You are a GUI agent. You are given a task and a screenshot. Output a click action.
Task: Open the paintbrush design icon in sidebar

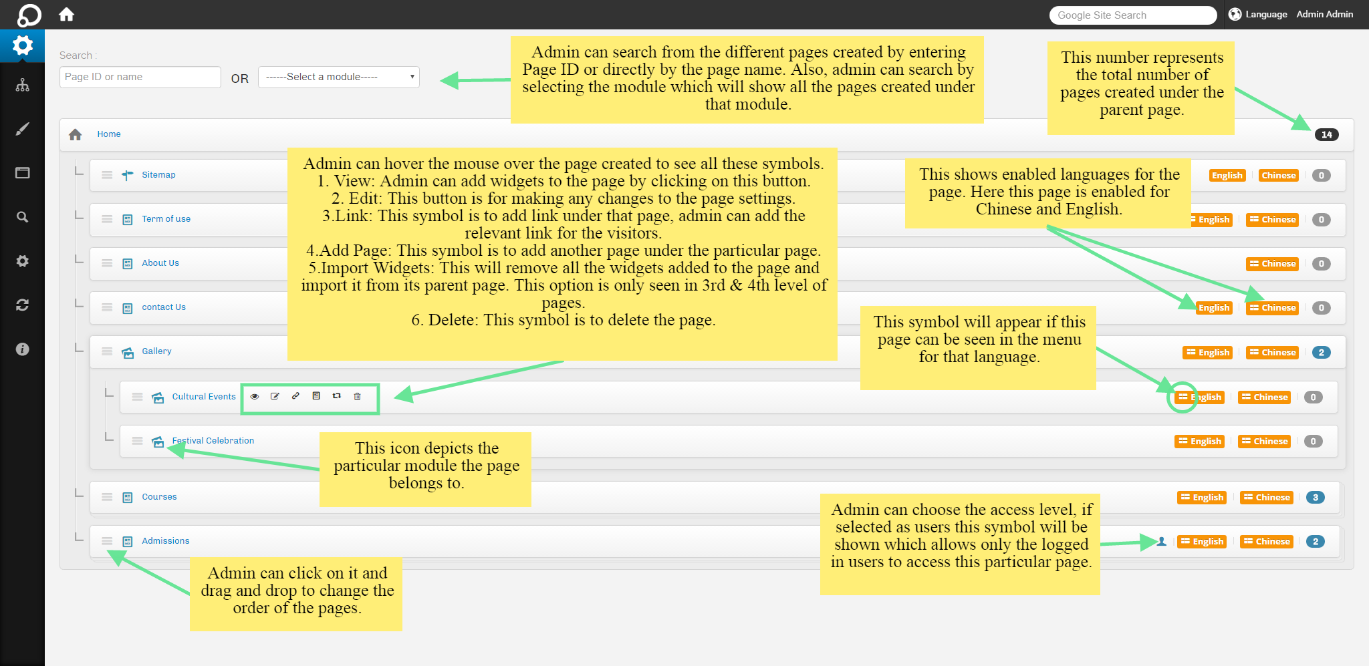(22, 129)
